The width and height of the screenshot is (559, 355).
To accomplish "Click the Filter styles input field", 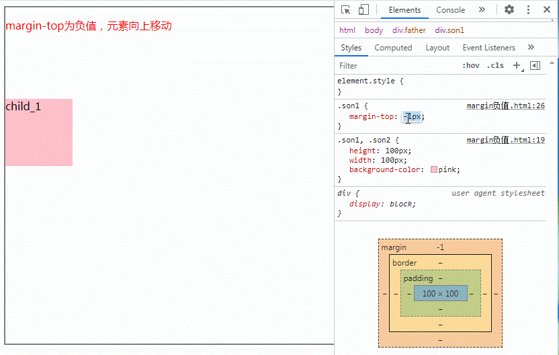I will [396, 66].
